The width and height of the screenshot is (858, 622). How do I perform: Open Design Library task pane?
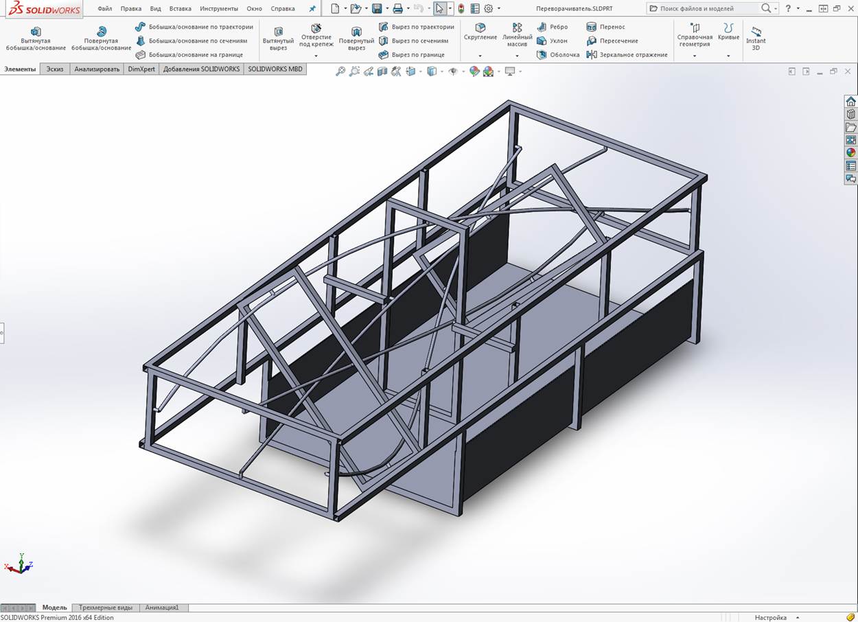[851, 114]
